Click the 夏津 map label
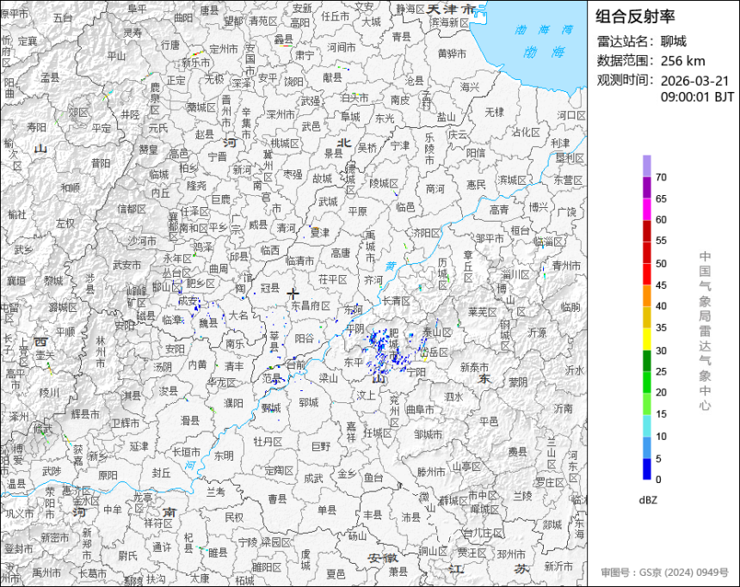The image size is (740, 587). (319, 232)
